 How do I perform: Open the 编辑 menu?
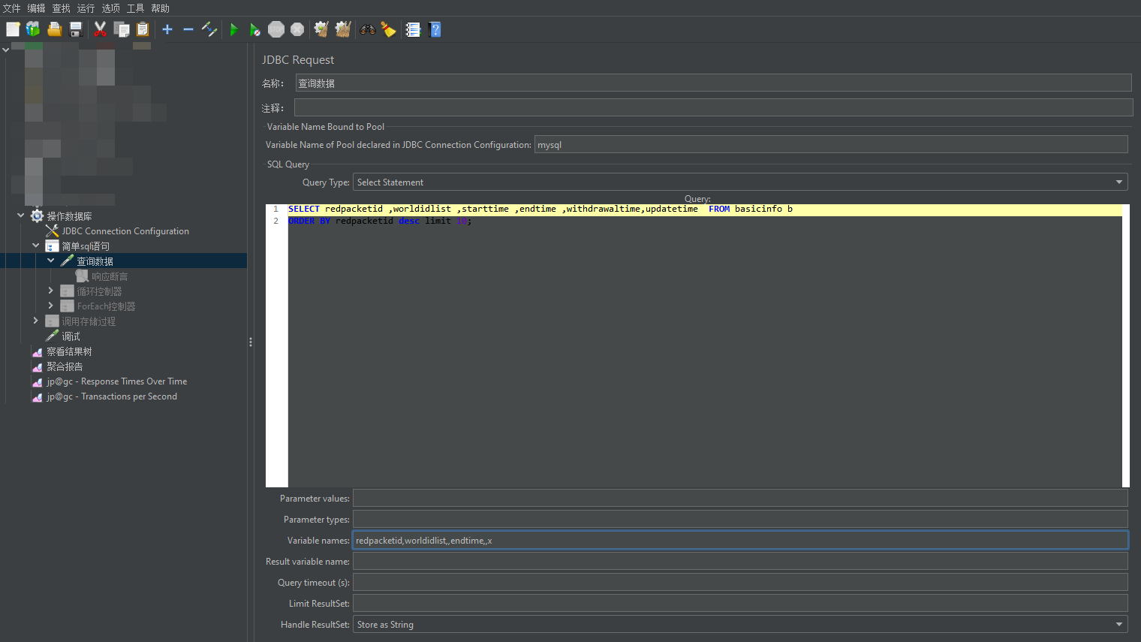pyautogui.click(x=36, y=8)
